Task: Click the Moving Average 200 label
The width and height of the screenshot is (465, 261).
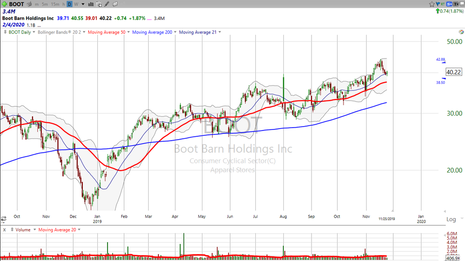Action: (x=152, y=32)
